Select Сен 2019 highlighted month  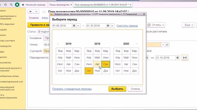point(106,64)
